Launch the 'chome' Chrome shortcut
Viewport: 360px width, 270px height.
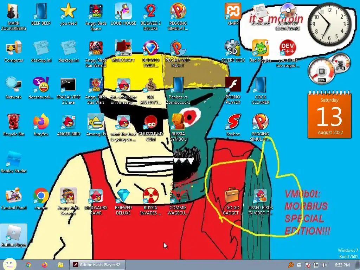pyautogui.click(x=41, y=199)
